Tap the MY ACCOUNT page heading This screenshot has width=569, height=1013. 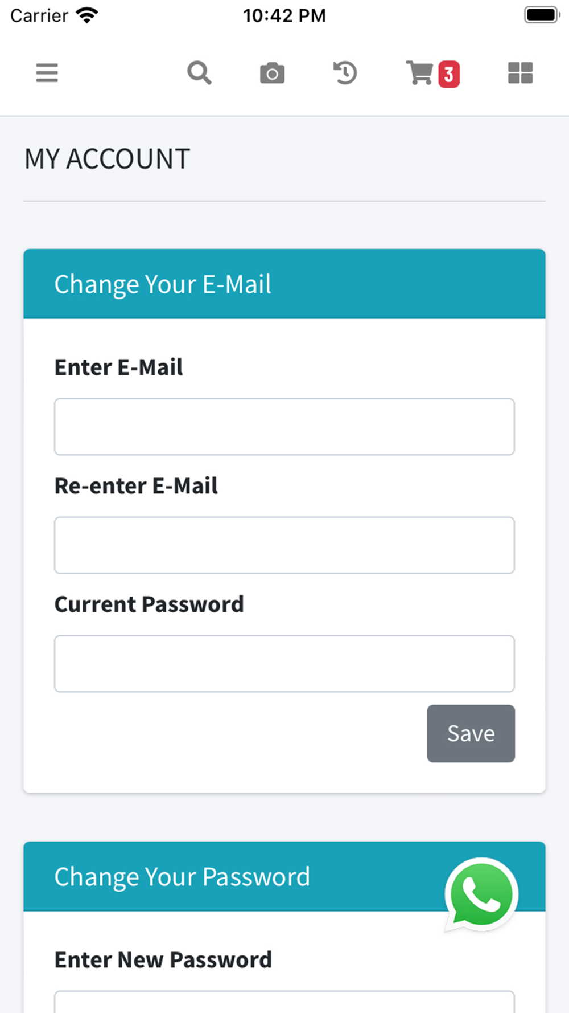coord(107,159)
